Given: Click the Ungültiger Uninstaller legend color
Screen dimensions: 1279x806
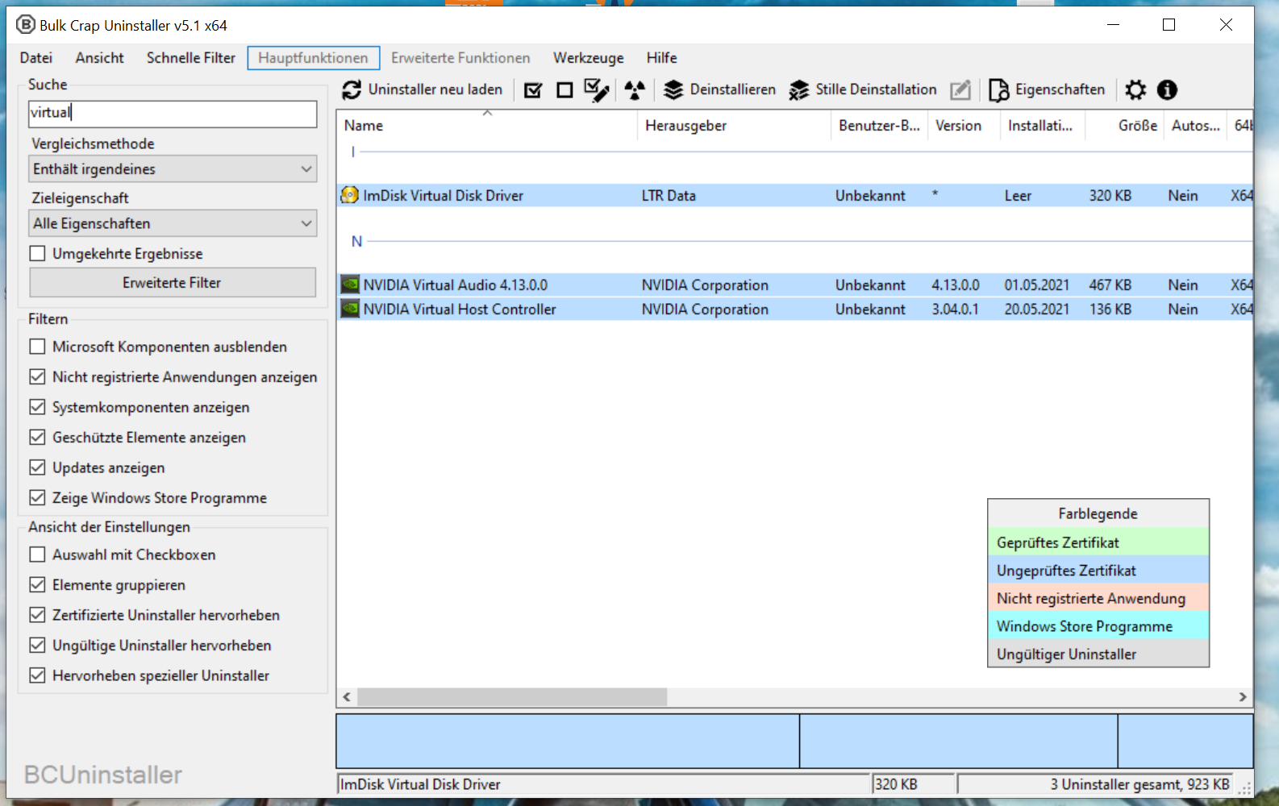Looking at the screenshot, I should point(1098,654).
